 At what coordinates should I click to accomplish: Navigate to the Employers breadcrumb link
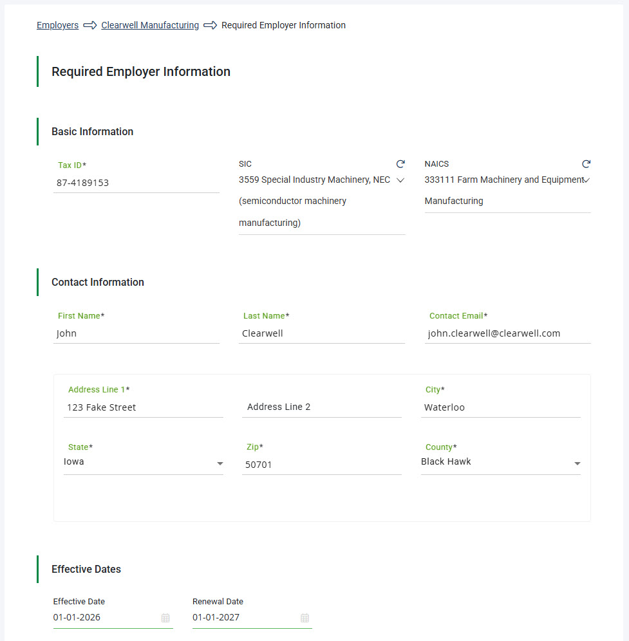pyautogui.click(x=57, y=25)
